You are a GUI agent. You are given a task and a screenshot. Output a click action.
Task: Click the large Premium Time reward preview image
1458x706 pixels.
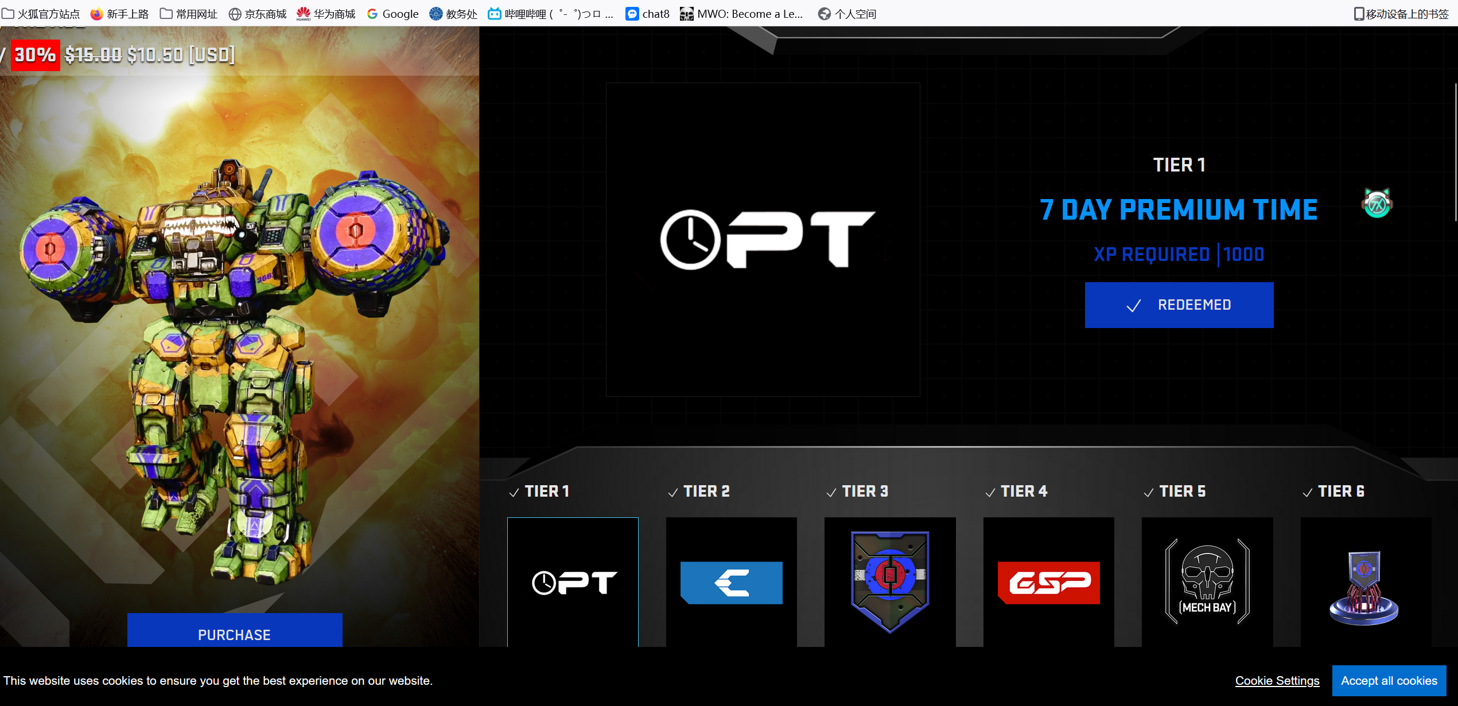(x=763, y=239)
